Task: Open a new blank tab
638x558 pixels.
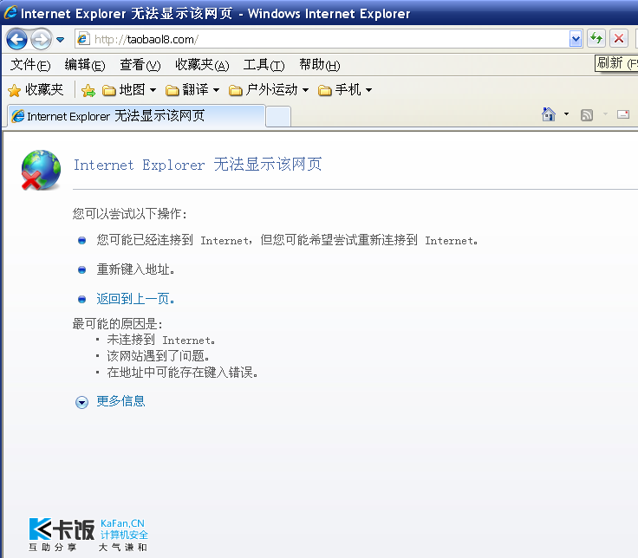Action: [x=278, y=117]
